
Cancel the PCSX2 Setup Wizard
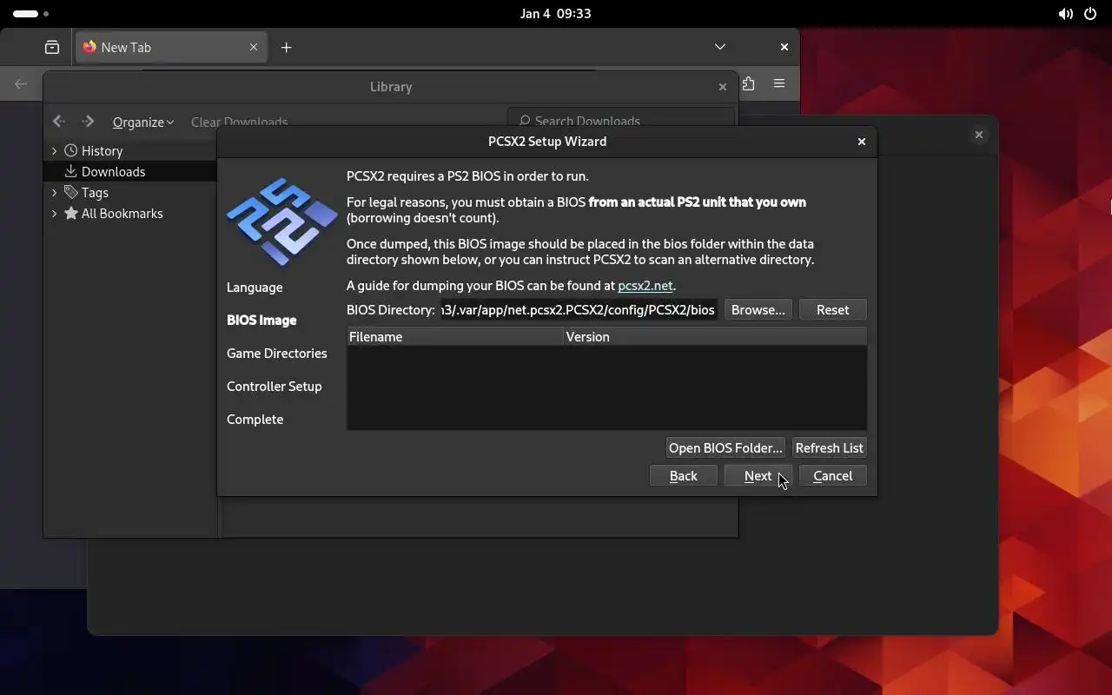(832, 475)
